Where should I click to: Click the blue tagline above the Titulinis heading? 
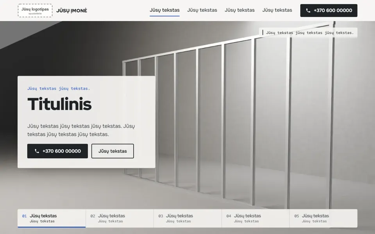pos(59,89)
